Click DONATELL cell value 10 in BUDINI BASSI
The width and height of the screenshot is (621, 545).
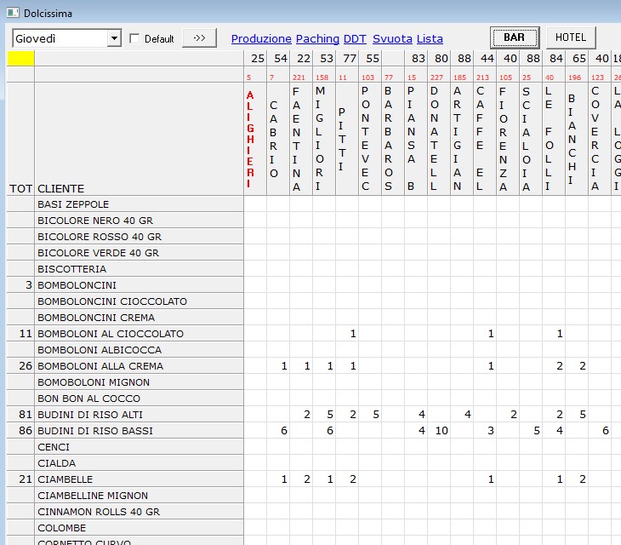[441, 431]
